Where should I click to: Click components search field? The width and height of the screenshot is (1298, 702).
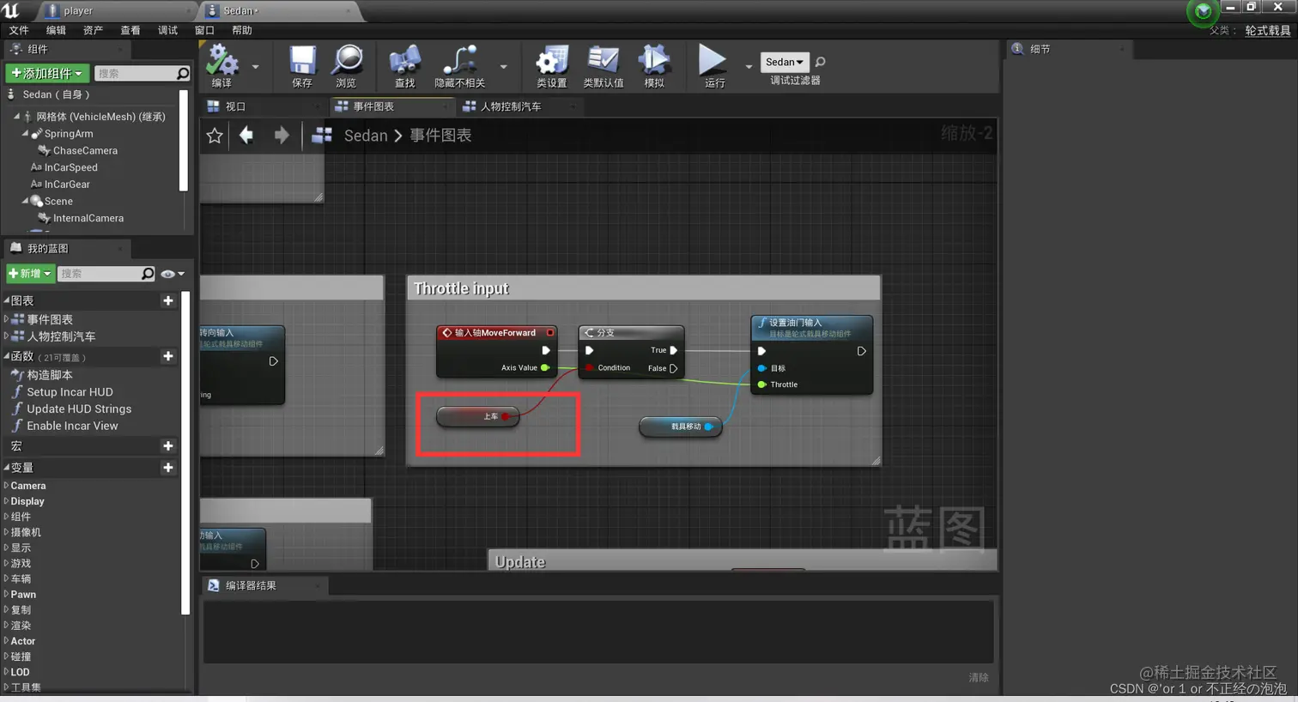coord(142,73)
